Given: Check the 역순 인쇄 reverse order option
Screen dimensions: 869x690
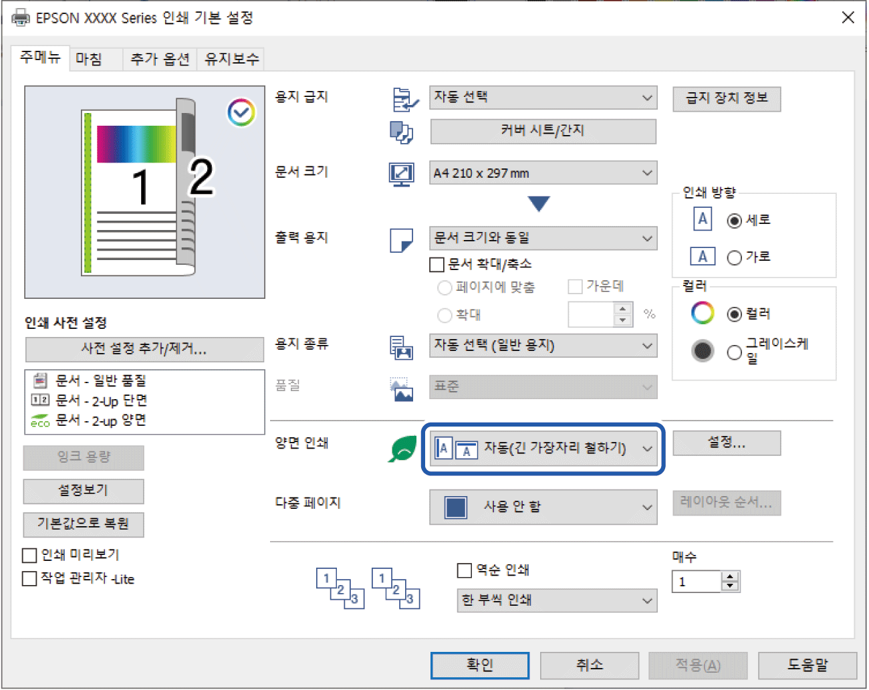Looking at the screenshot, I should point(465,570).
